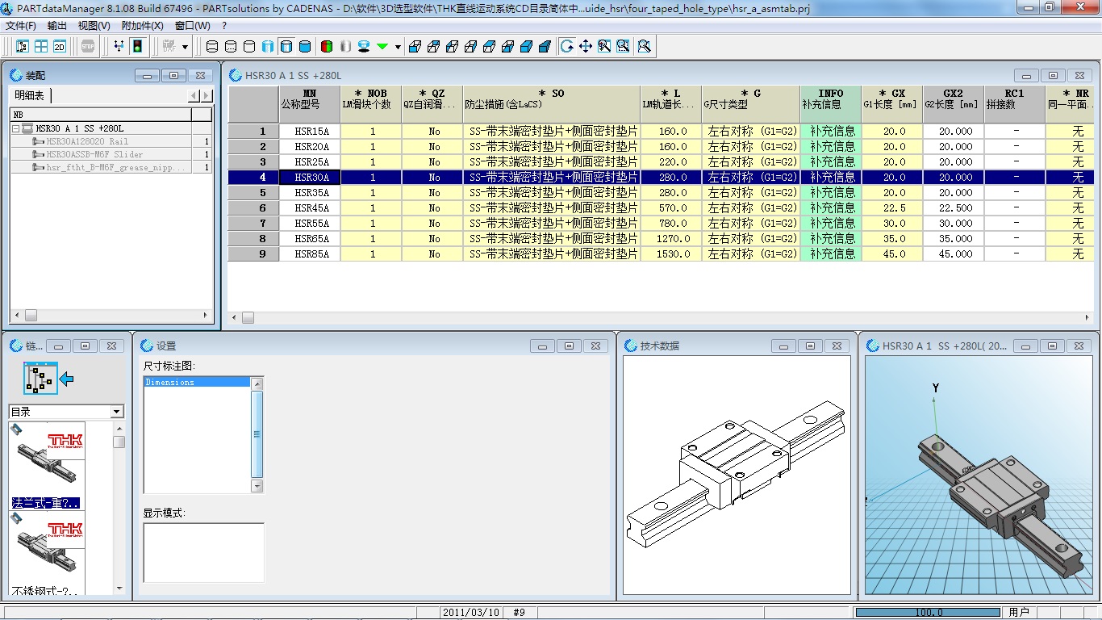1102x620 pixels.
Task: Click the HSR85A model cell
Action: (x=310, y=254)
